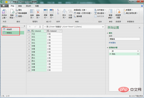This screenshot has height=98, width=144.
Task: Sort descending with the Z-A icon
Action: coord(58,13)
